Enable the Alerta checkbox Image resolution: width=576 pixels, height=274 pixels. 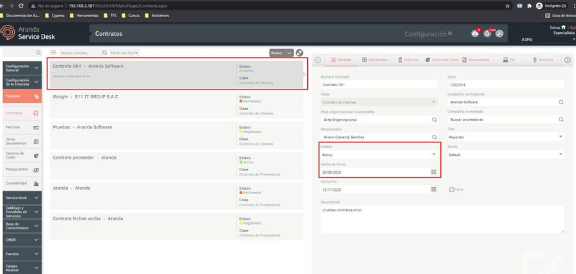pos(451,190)
